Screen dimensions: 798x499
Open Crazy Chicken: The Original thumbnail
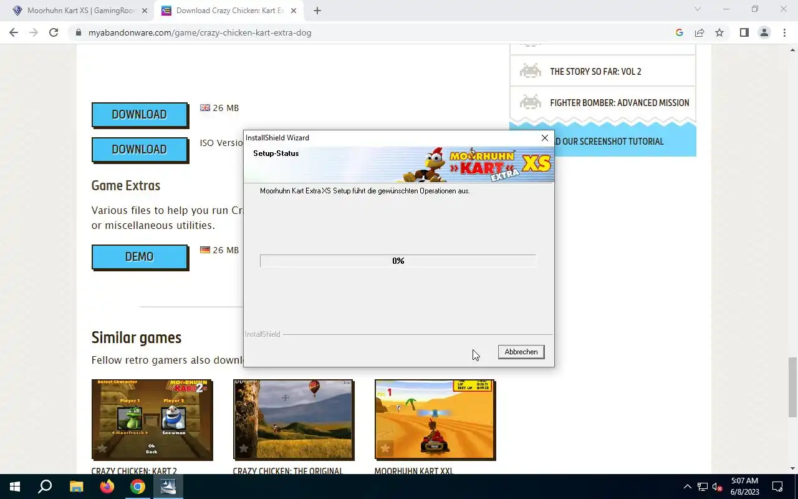pos(293,419)
